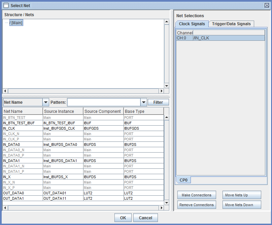Click the scroll-up arrow of net table
Viewport: 272px width, 225px height.
click(167, 118)
